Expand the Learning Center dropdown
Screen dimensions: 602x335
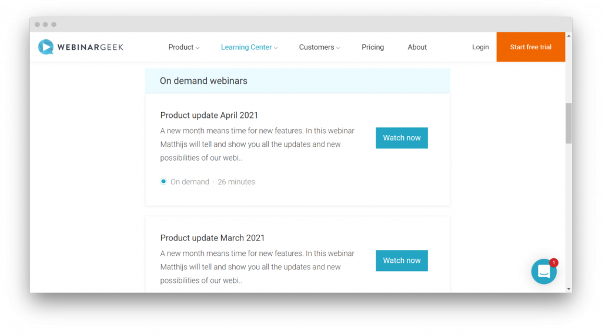[x=249, y=48]
